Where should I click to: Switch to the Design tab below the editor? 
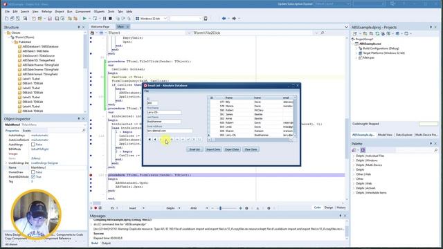click(329, 207)
